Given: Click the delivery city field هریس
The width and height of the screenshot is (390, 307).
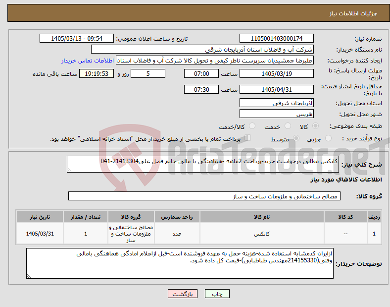Looking at the screenshot, I should pyautogui.click(x=276, y=114).
